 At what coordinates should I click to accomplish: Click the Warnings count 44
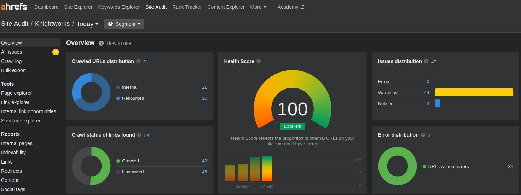(x=427, y=93)
